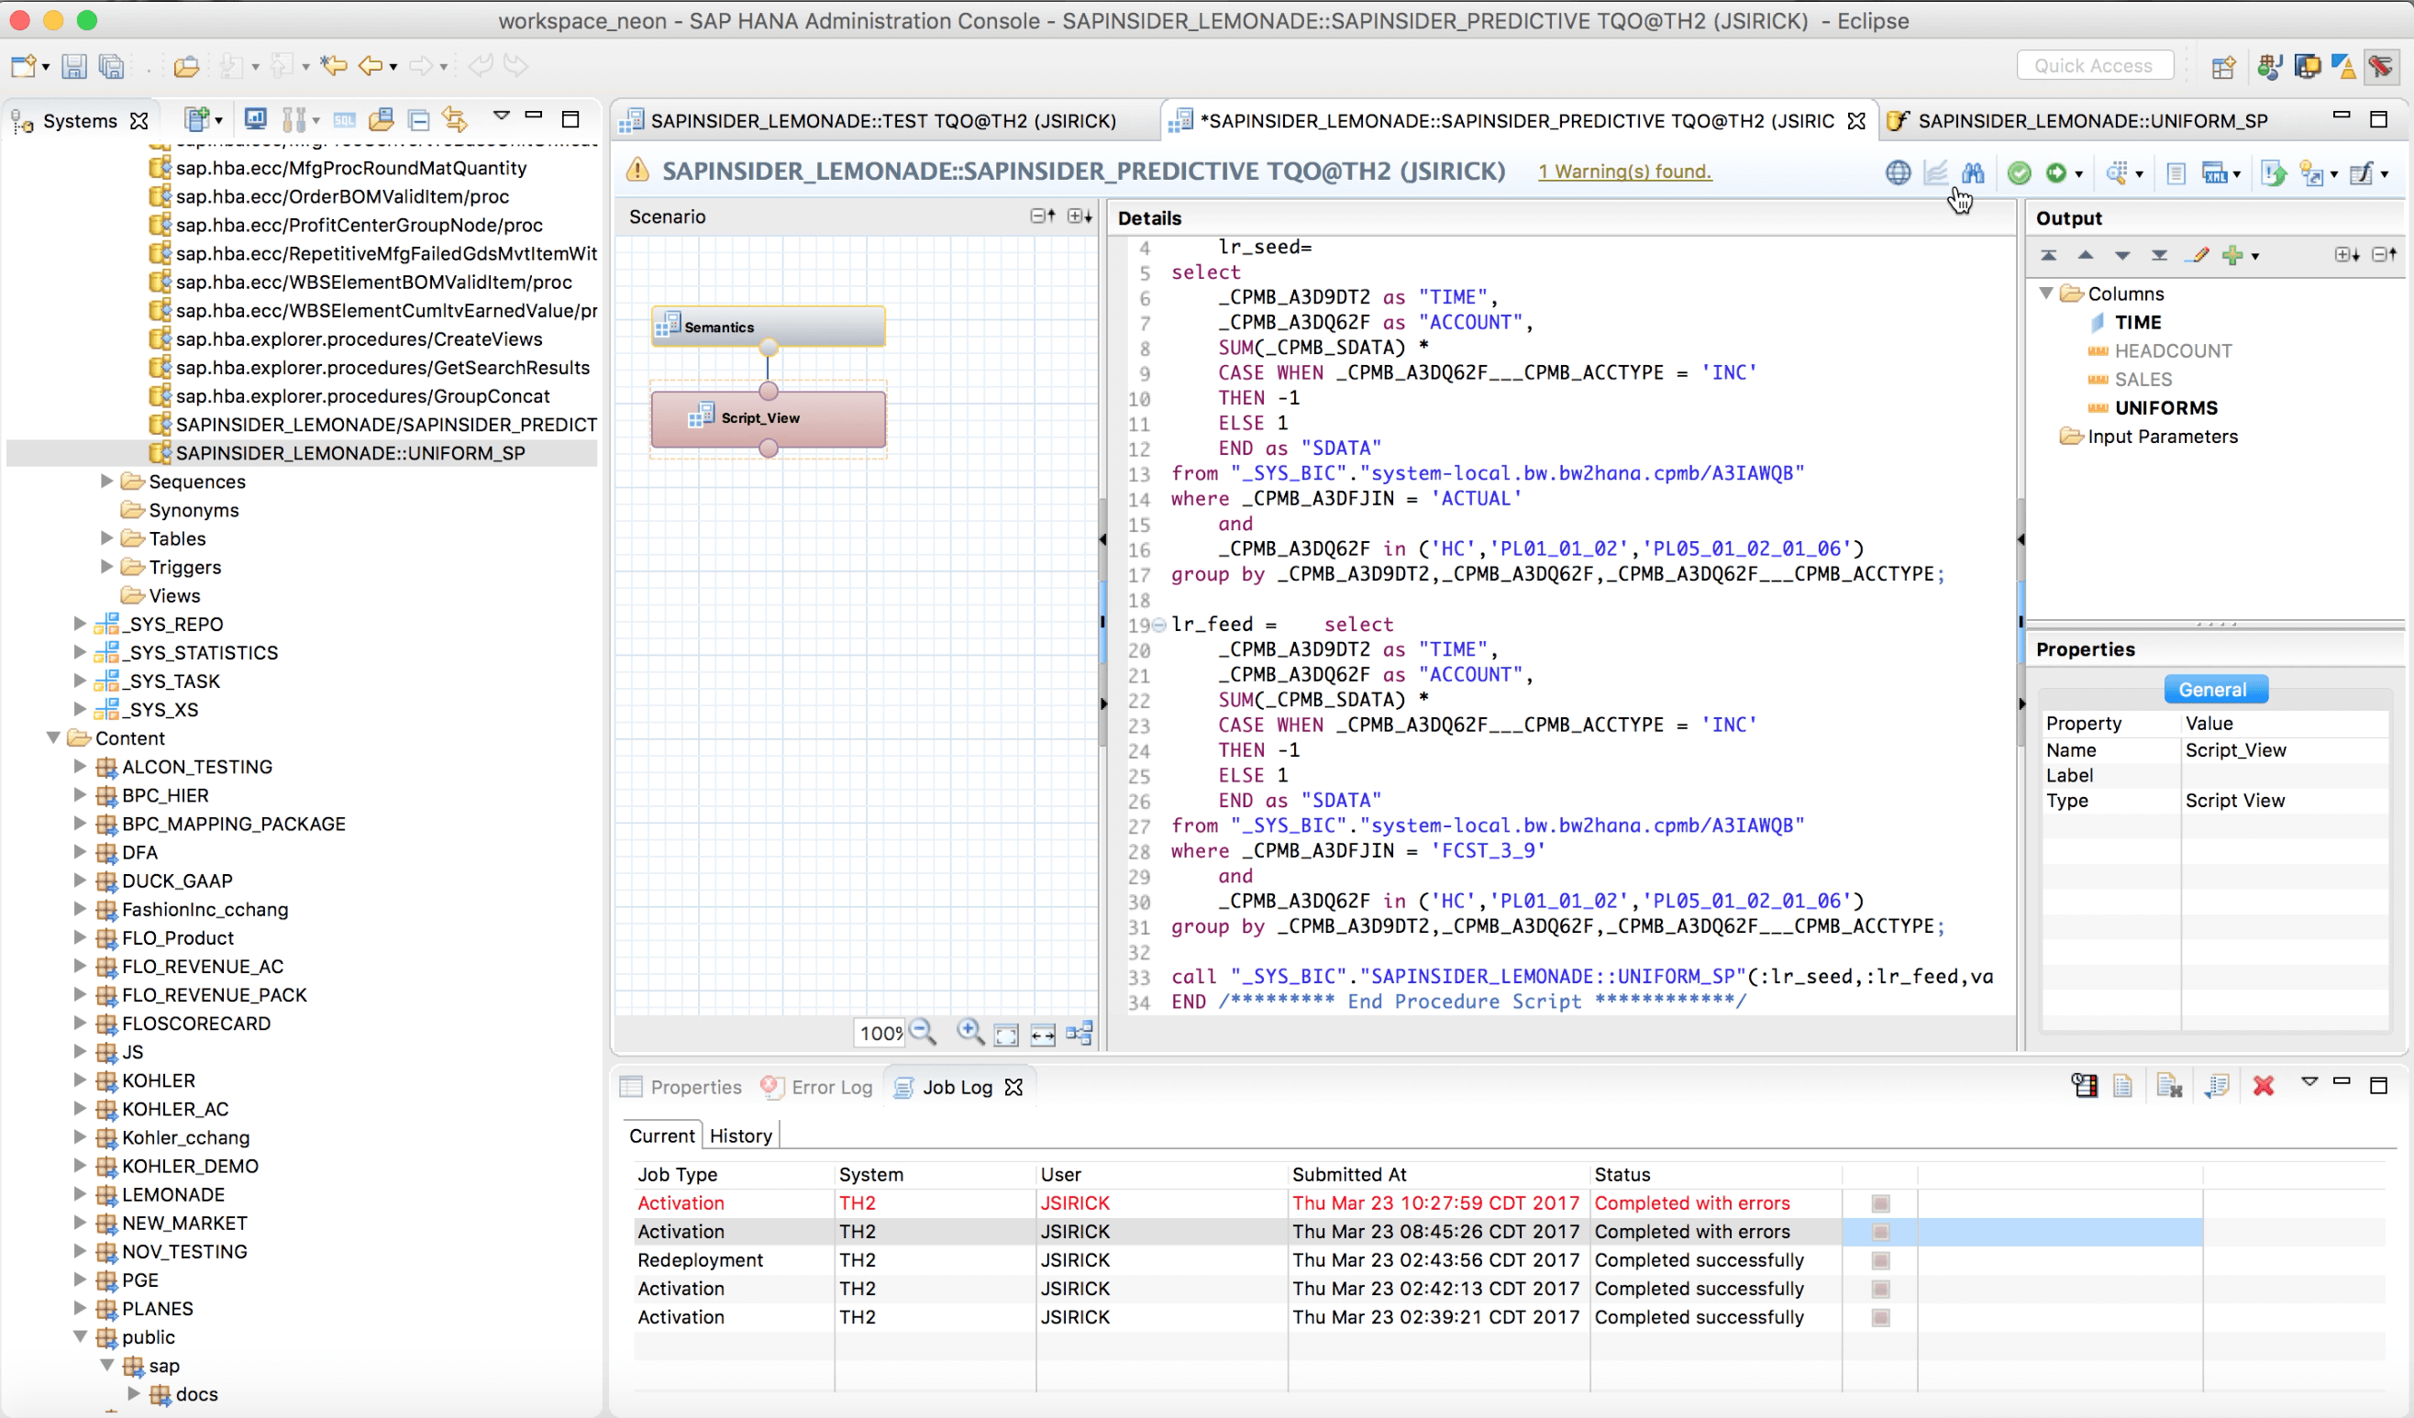
Task: Select the UNIFORMS column in Output
Action: (2165, 408)
